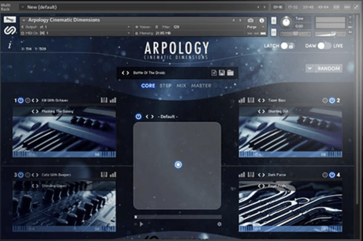363x241 pixels.
Task: Load next Battle Of The Droids preset arrow
Action: [128, 72]
